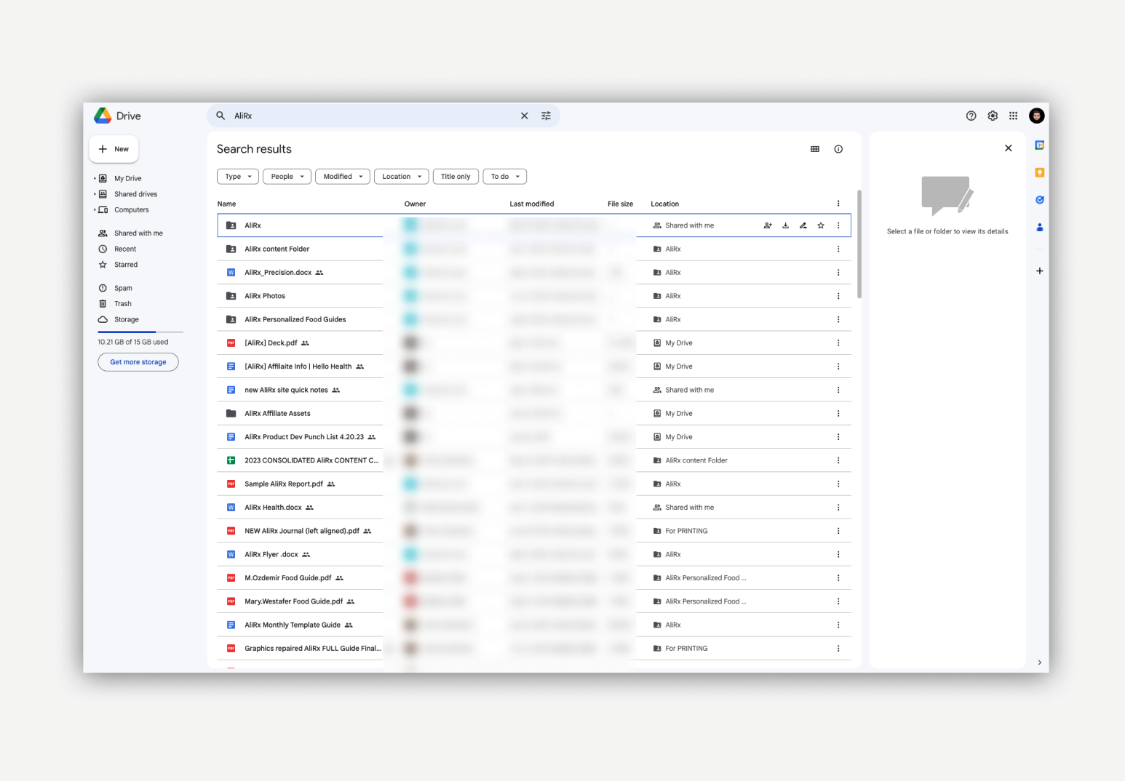The width and height of the screenshot is (1125, 781).
Task: Open Contacts side panel
Action: point(1040,227)
